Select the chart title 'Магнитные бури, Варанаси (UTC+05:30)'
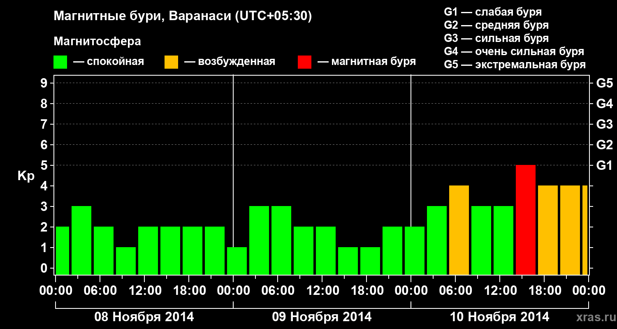 click(x=183, y=17)
